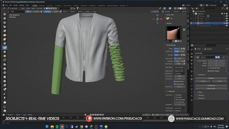Select rendered viewport shading mode

click(185, 9)
